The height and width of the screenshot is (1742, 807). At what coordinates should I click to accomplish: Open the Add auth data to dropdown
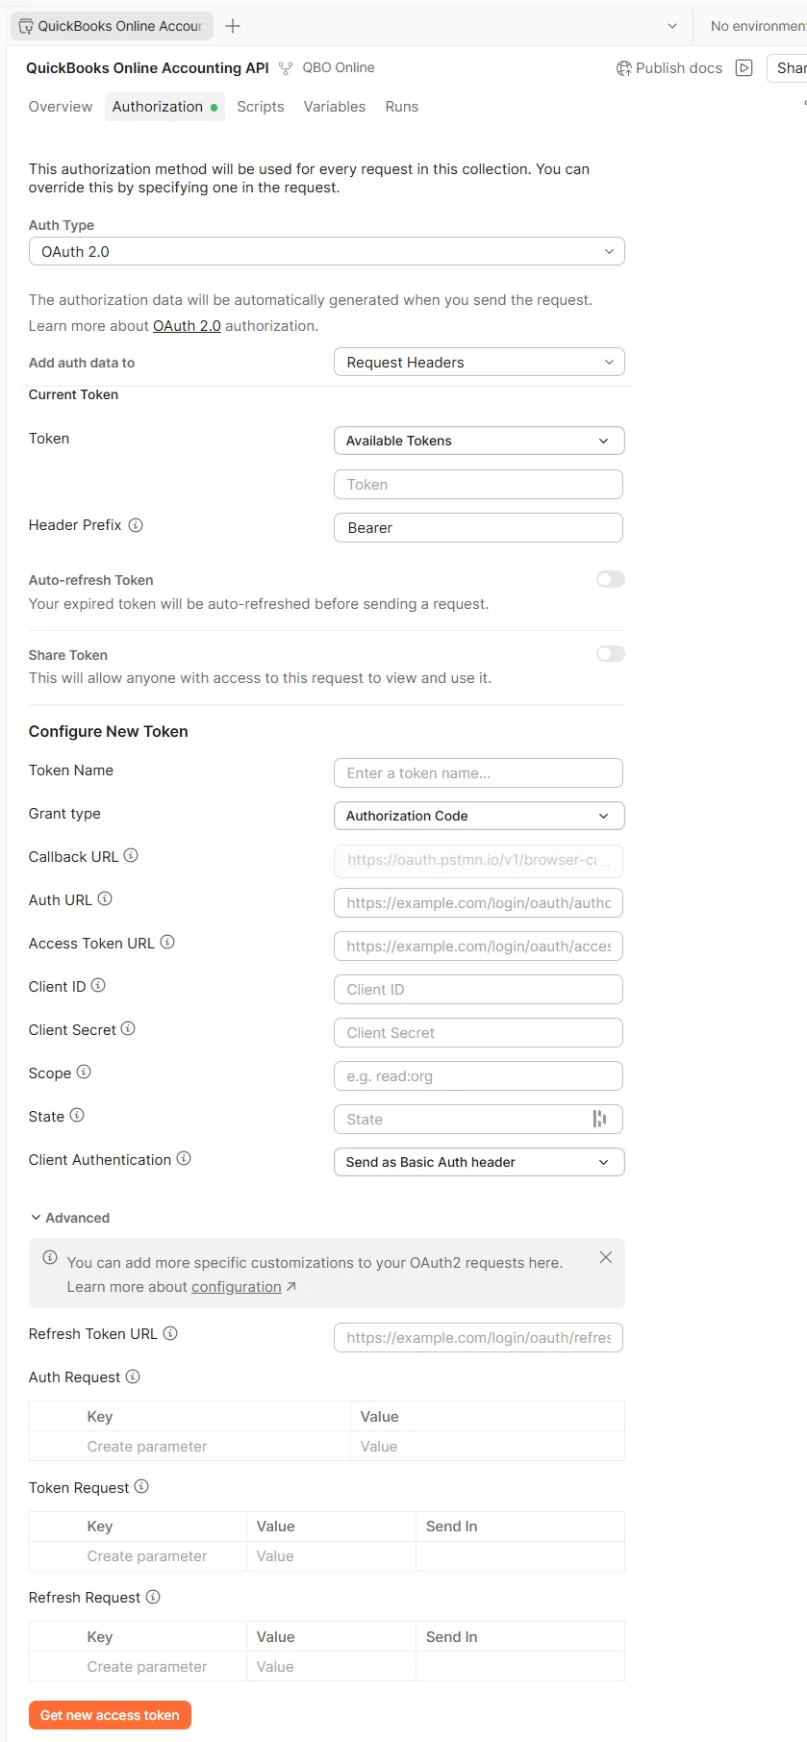coord(479,362)
